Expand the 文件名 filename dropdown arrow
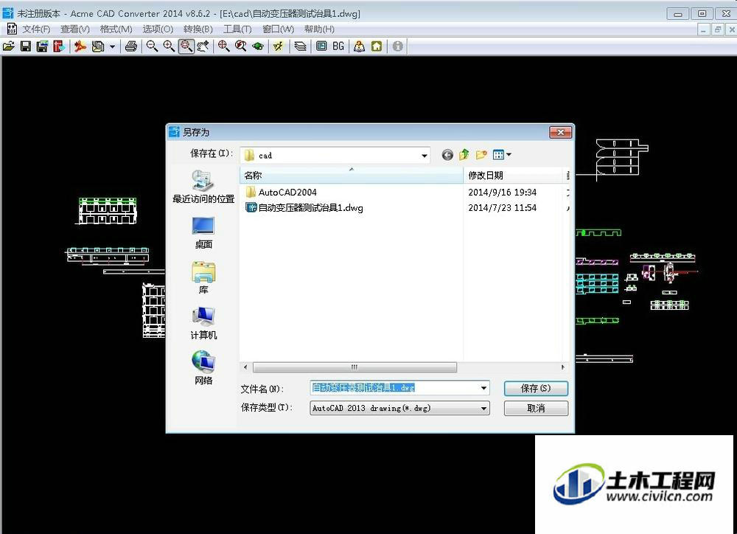737x534 pixels. [483, 388]
